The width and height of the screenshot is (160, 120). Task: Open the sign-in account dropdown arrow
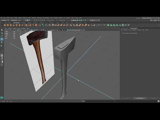pos(99,20)
